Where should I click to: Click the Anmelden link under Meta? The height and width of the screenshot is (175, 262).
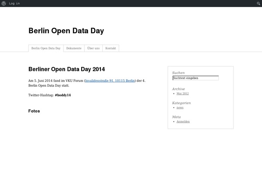(183, 122)
